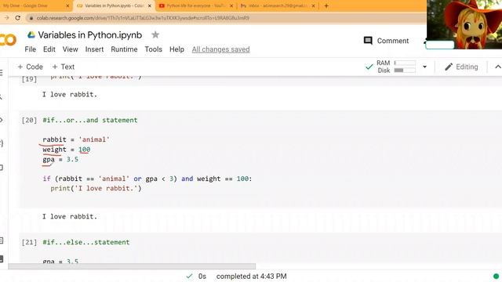Close the Variables in Python tab
This screenshot has height=282, width=502.
click(x=149, y=5)
